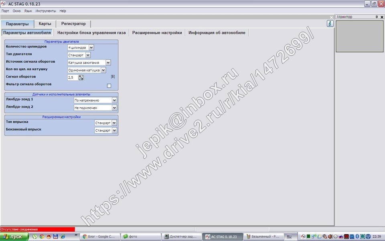Open the Лямбда-зонд 2 dropdown
The height and width of the screenshot is (241, 385).
pos(114,108)
